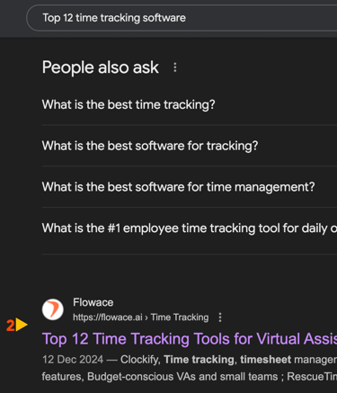Expand "What is the best time tracking?"
Viewport: 337px width, 393px height.
190,104
